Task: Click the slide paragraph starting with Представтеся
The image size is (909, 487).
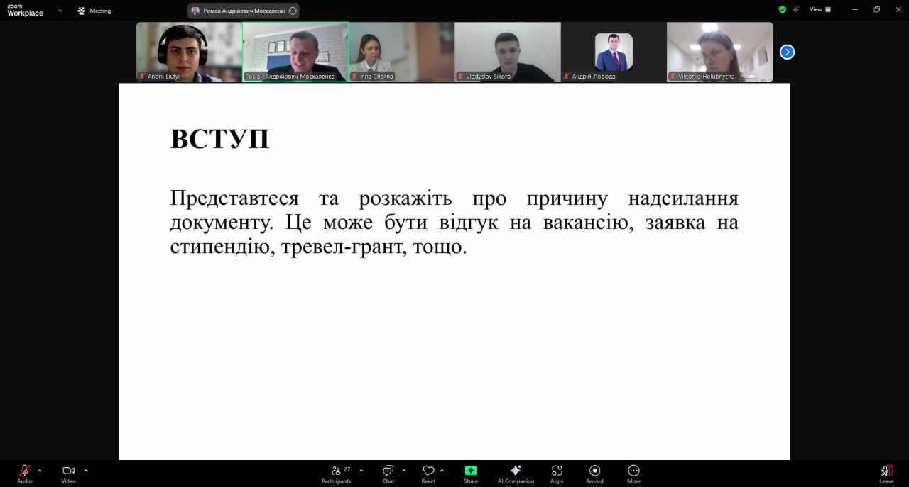Action: (454, 223)
